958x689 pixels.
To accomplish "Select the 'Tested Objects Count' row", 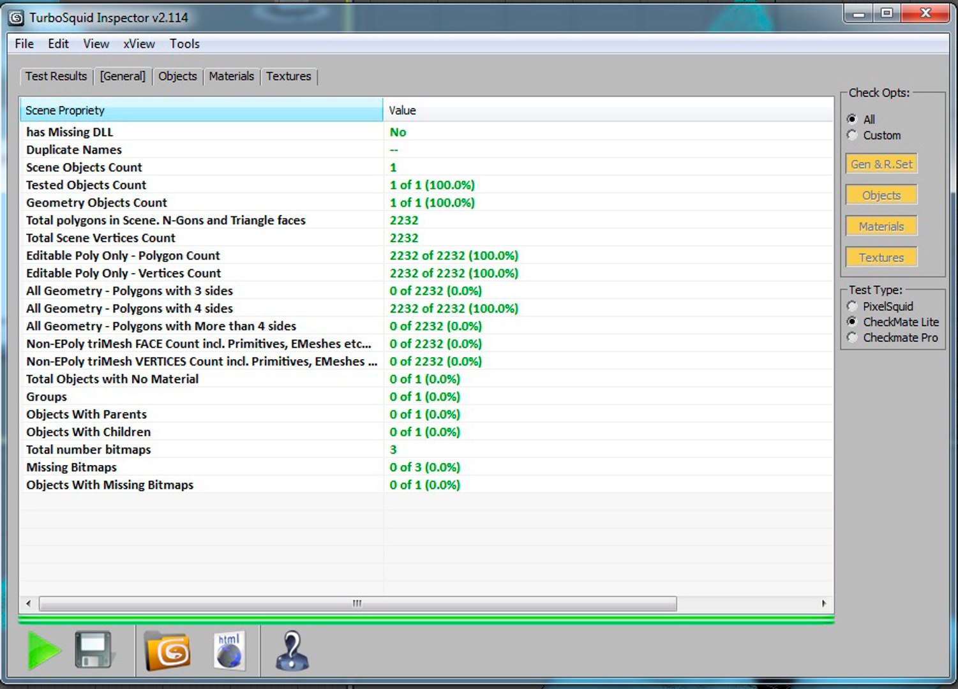I will 426,185.
